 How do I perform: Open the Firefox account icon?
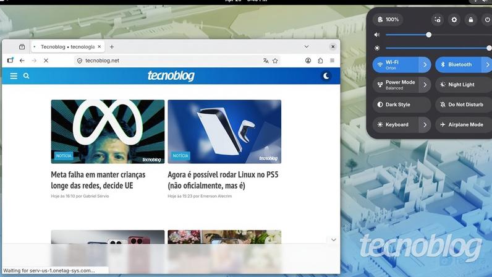click(x=308, y=61)
